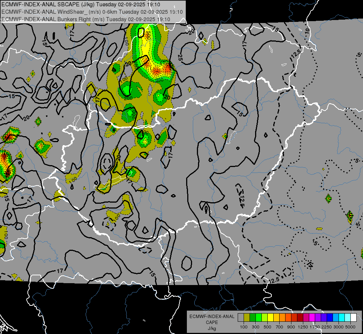363x334 pixels.
Task: Select the pure yellow legend swatch
Action: click(x=270, y=317)
